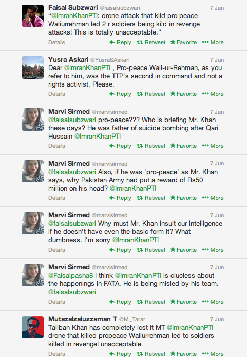Favorite Mutazalzaluzzaman T's Taliban Khan tweet
247x357 pixels.
tap(183, 354)
